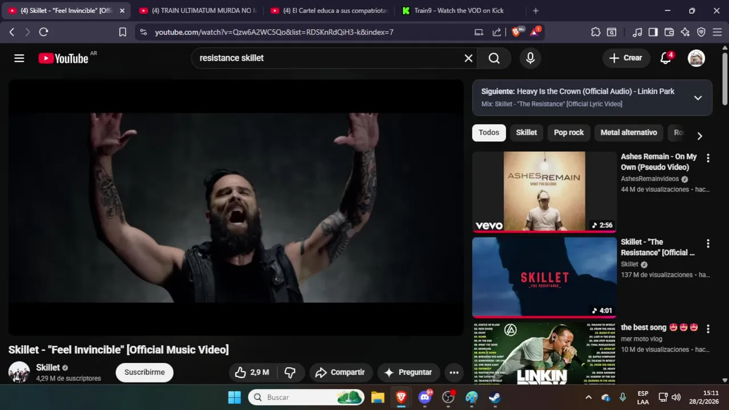This screenshot has height=410, width=729.
Task: Select the Pop rock filter chip
Action: [x=568, y=133]
